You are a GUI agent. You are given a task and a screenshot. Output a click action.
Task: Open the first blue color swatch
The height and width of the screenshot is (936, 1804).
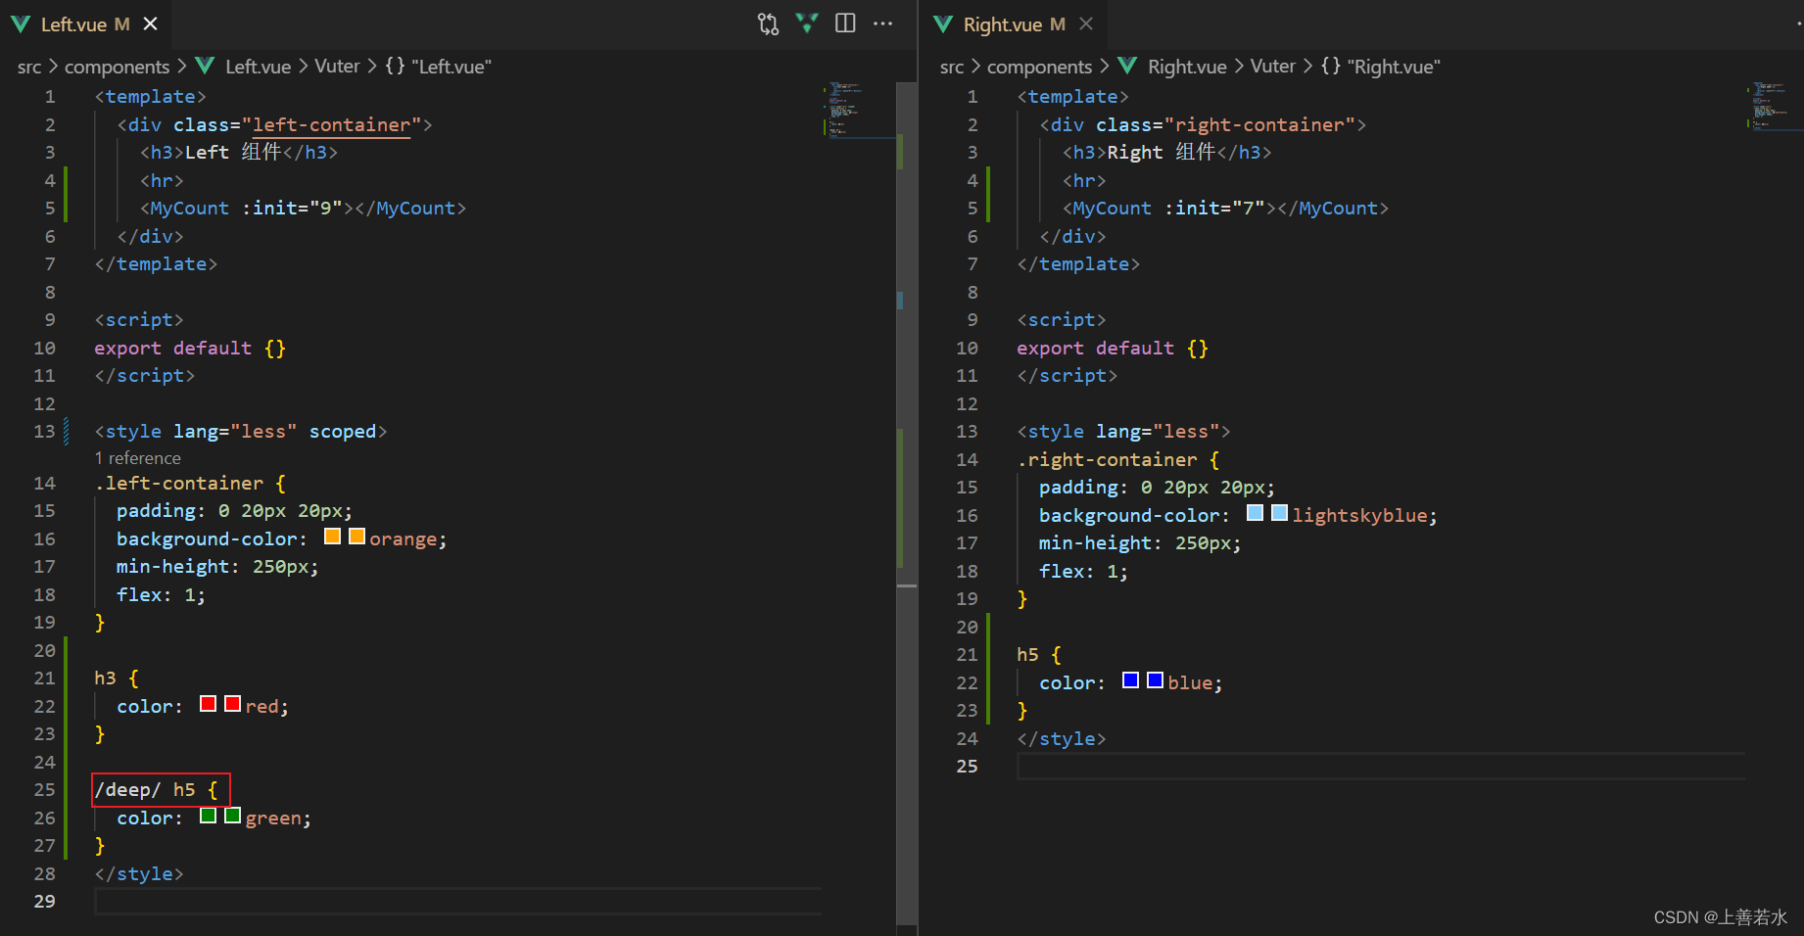click(1130, 680)
